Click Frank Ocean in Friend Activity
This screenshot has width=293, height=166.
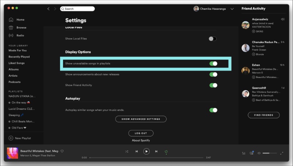click(259, 50)
